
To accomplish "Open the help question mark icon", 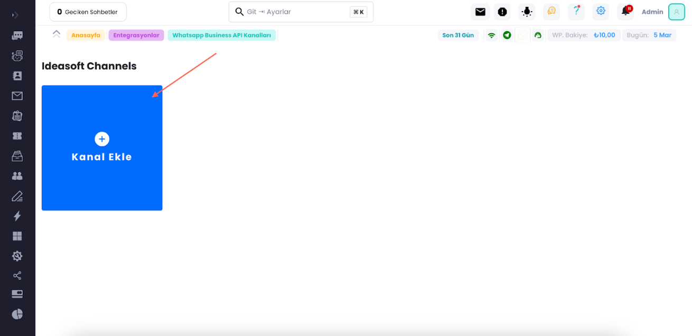I will click(576, 11).
